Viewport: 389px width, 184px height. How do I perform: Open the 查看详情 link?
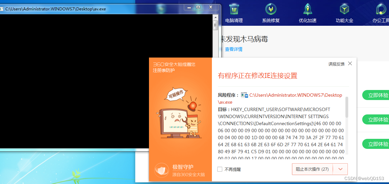(234, 49)
